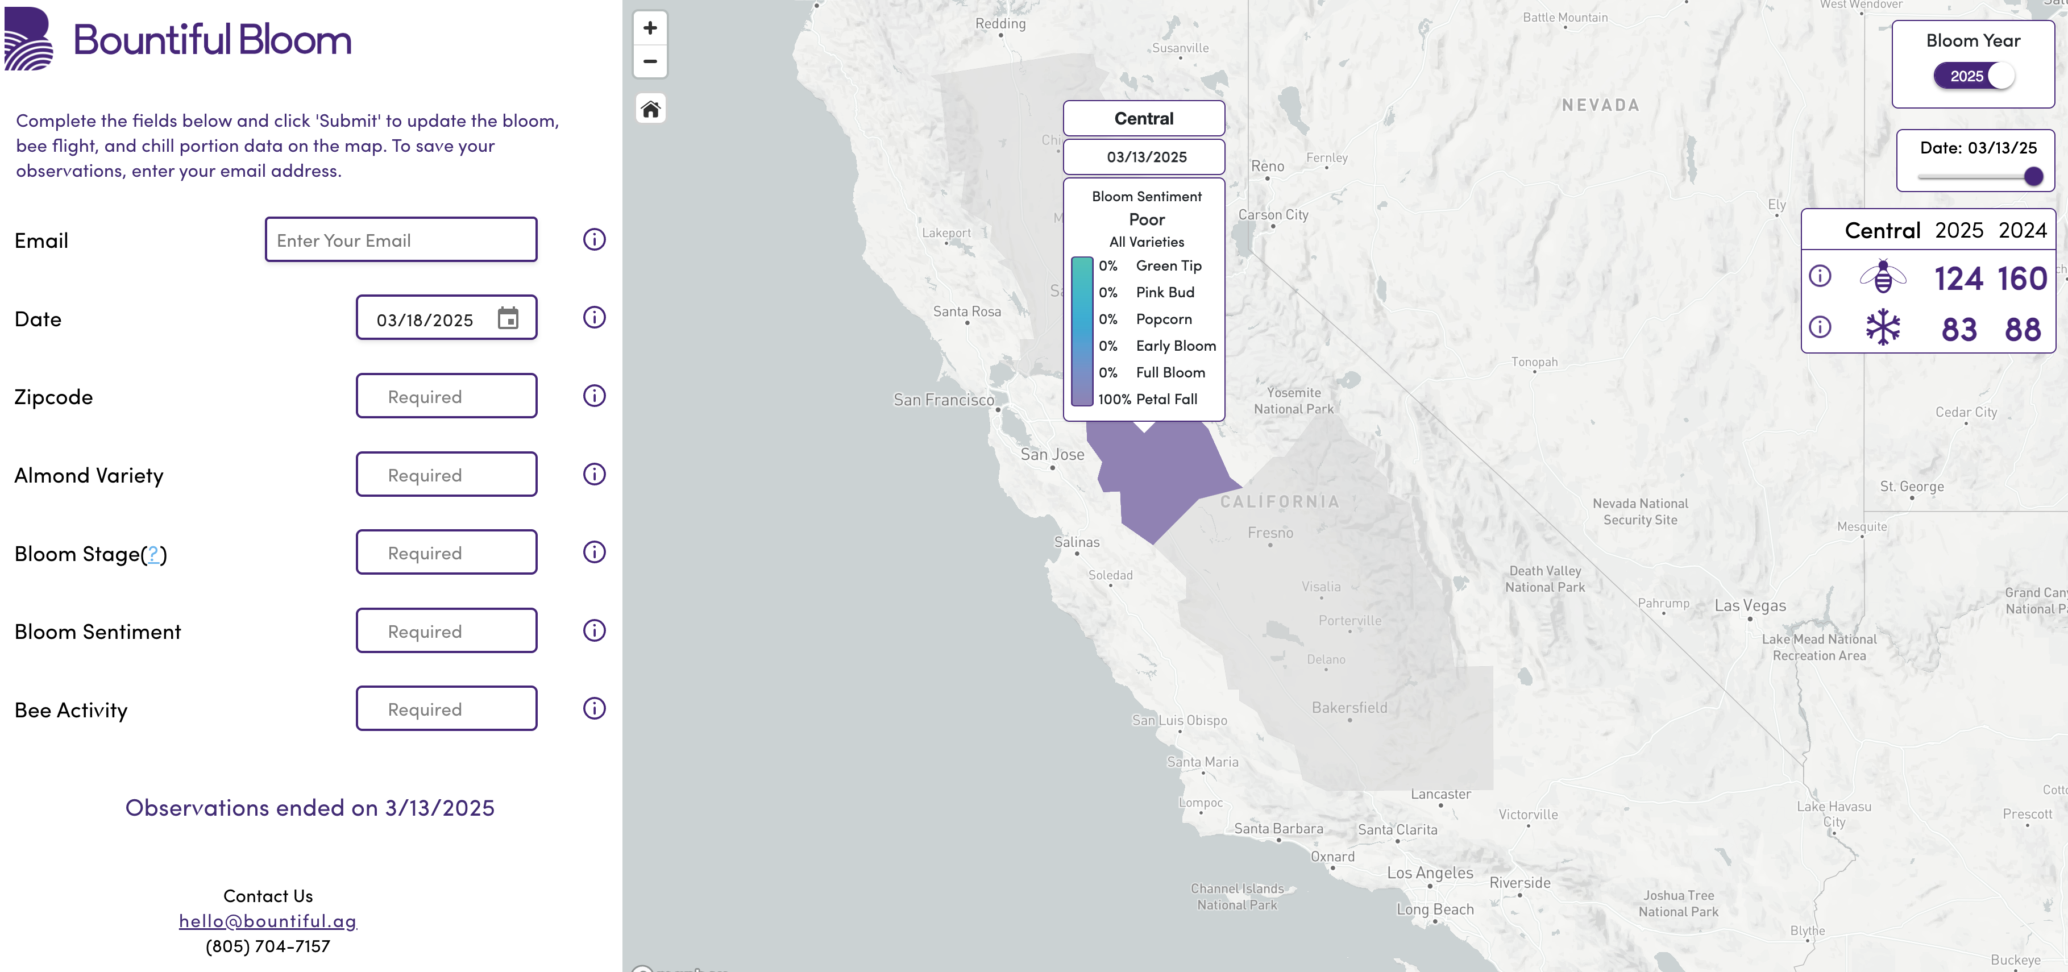Screen dimensions: 2068x972
Task: Click the date slider handle
Action: coord(2033,176)
